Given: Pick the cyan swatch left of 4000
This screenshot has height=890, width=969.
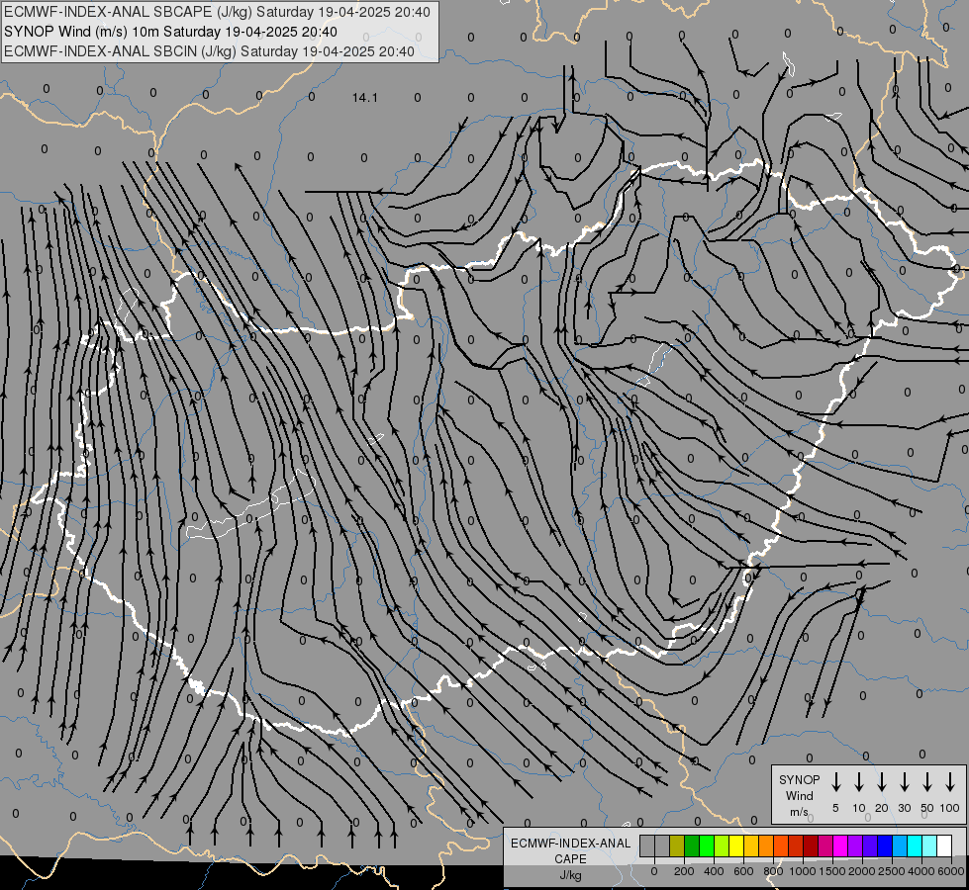Looking at the screenshot, I should click(914, 845).
